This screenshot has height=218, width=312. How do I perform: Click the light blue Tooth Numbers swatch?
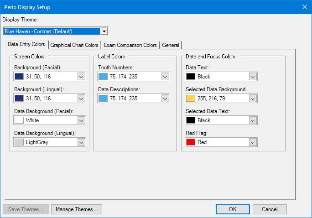(103, 77)
